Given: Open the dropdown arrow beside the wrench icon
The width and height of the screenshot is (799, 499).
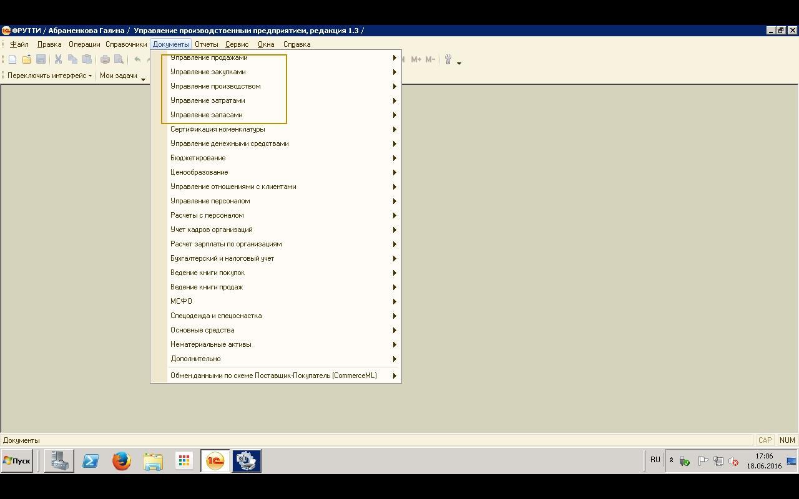Looking at the screenshot, I should (459, 62).
